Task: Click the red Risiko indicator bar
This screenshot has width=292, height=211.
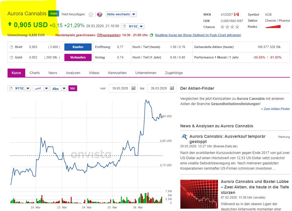Action: (x=273, y=27)
